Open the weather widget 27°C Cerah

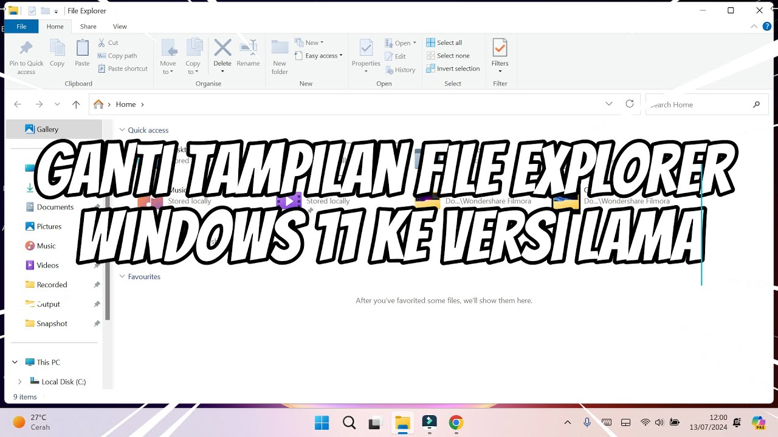(x=31, y=422)
